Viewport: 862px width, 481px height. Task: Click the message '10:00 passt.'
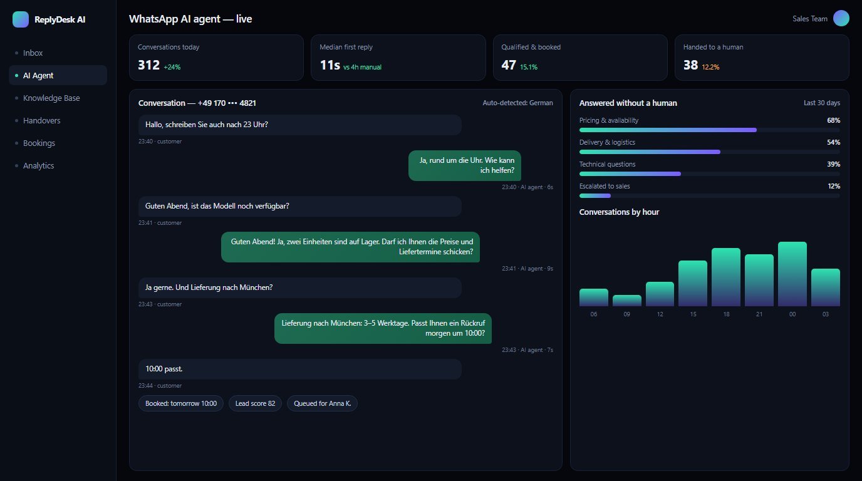[300, 369]
